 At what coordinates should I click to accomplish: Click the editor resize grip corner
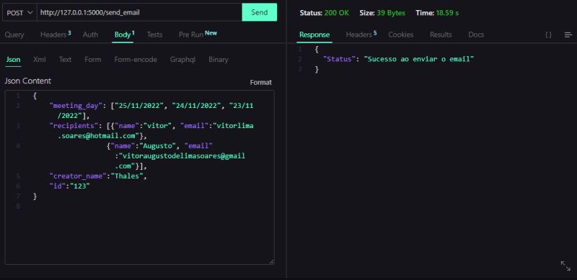[272, 261]
